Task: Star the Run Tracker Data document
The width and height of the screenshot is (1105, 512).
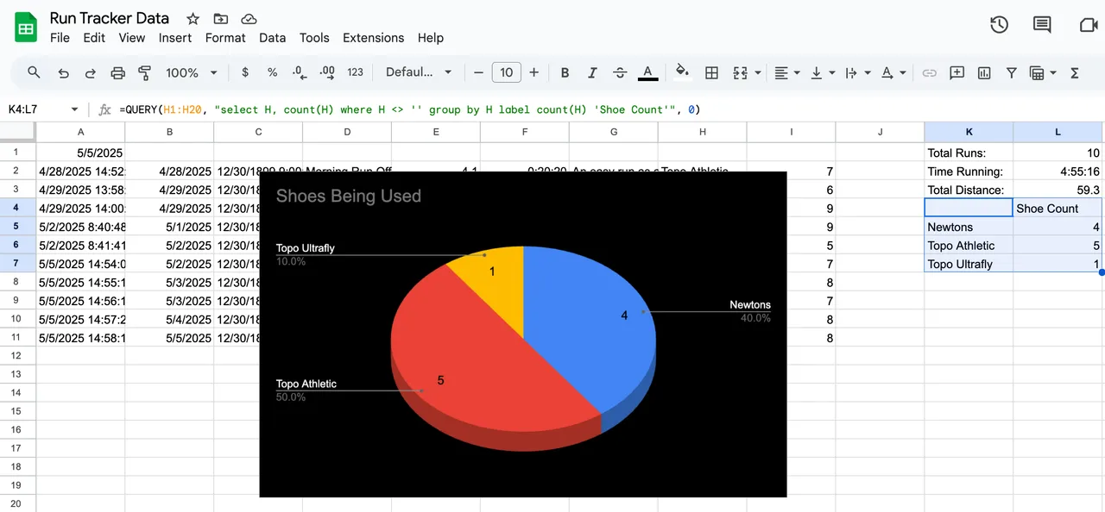Action: [193, 19]
